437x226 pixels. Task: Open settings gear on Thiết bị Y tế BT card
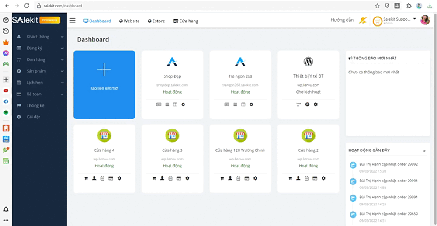[x=316, y=104]
